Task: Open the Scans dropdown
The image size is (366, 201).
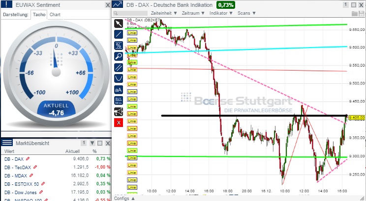Action: [246, 13]
